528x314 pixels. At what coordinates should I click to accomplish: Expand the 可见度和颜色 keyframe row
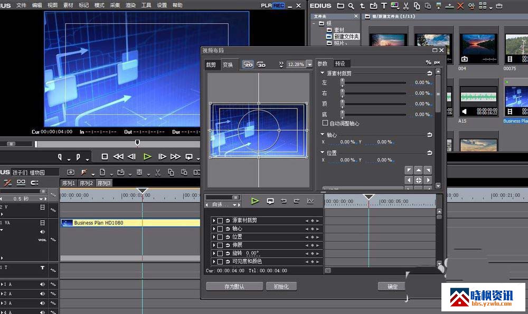point(213,262)
